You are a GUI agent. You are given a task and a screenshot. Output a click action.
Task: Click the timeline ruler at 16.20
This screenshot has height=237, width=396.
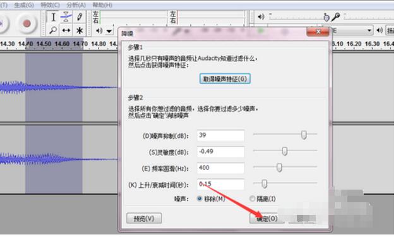tap(354, 44)
